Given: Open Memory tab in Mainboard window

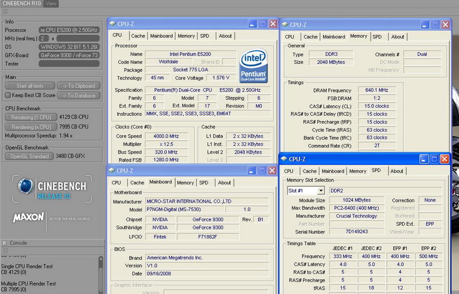Looking at the screenshot, I should [x=185, y=183].
